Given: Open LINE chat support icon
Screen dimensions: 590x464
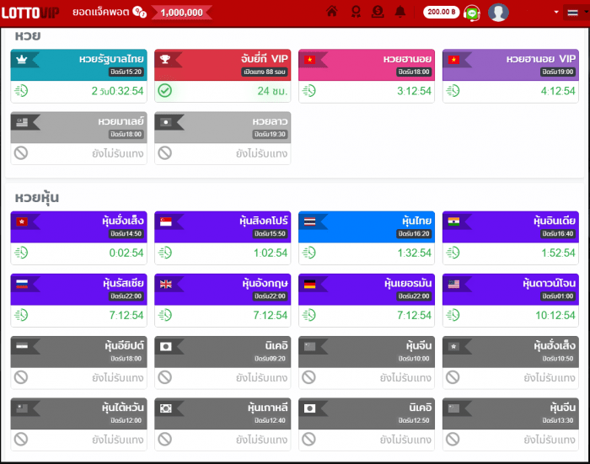Looking at the screenshot, I should point(472,13).
